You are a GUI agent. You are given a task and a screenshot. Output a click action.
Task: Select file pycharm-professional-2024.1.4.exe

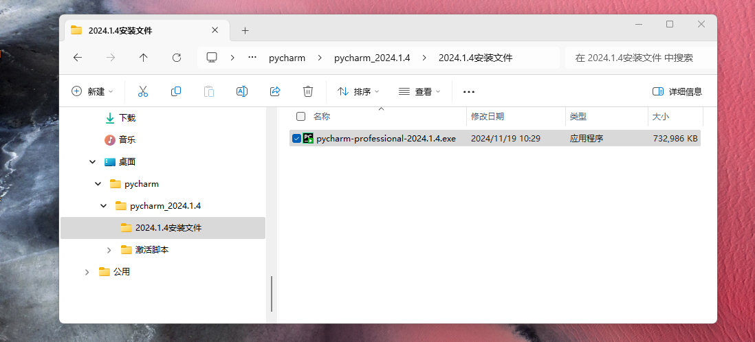386,139
